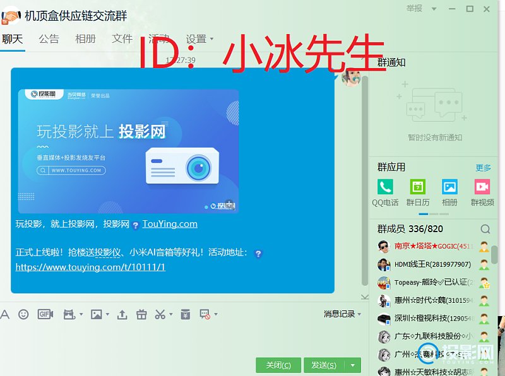Open the QQ电话 group app

point(385,187)
